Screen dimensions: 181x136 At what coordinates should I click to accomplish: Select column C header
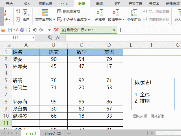tap(81, 45)
